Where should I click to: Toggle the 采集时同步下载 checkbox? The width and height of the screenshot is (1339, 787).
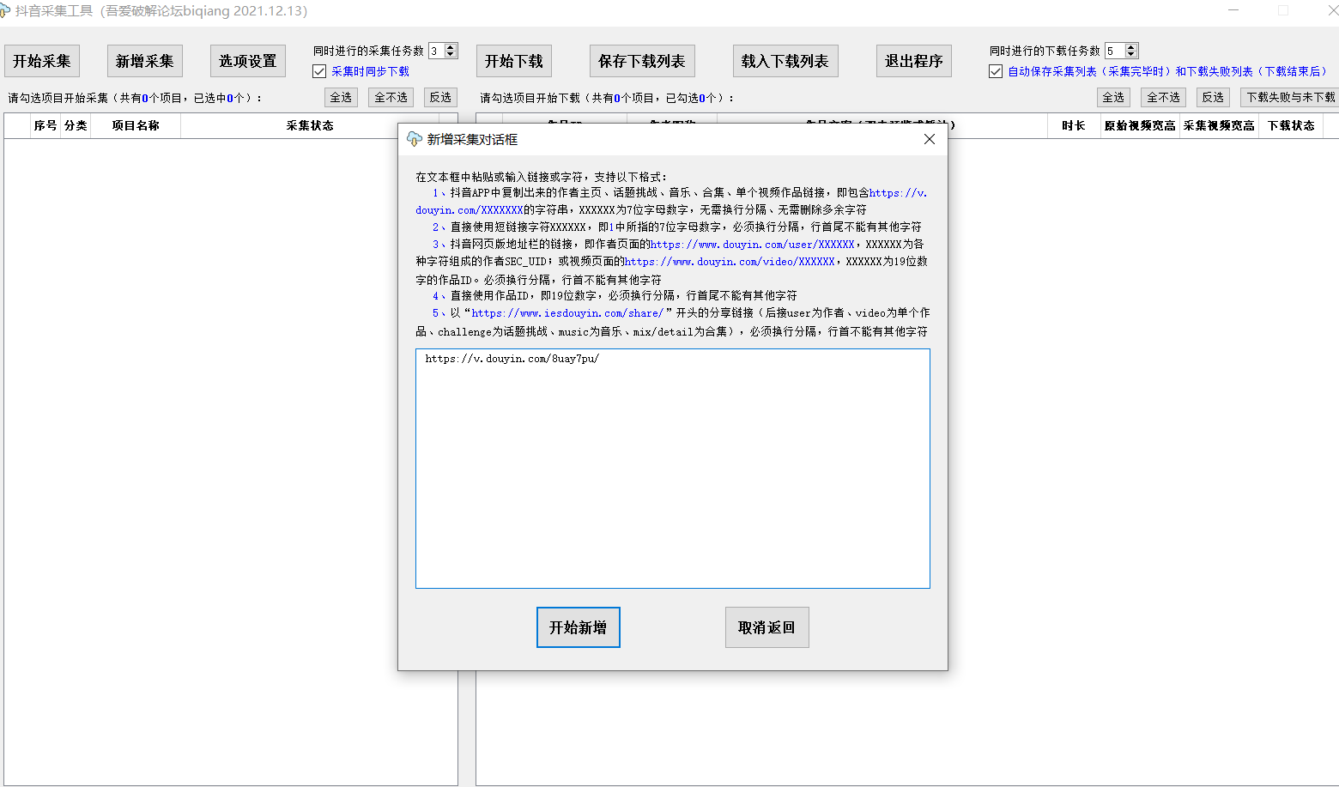[319, 72]
